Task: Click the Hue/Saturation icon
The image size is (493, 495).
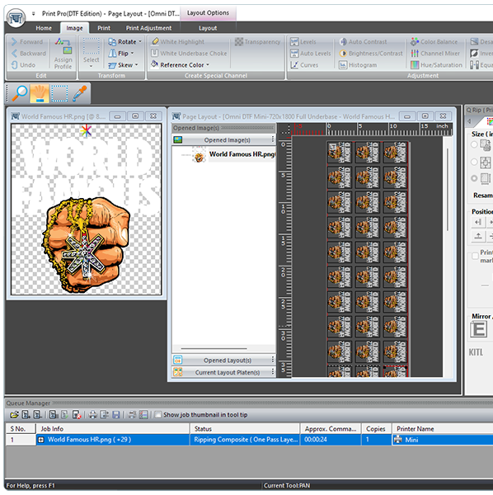Action: pyautogui.click(x=415, y=65)
